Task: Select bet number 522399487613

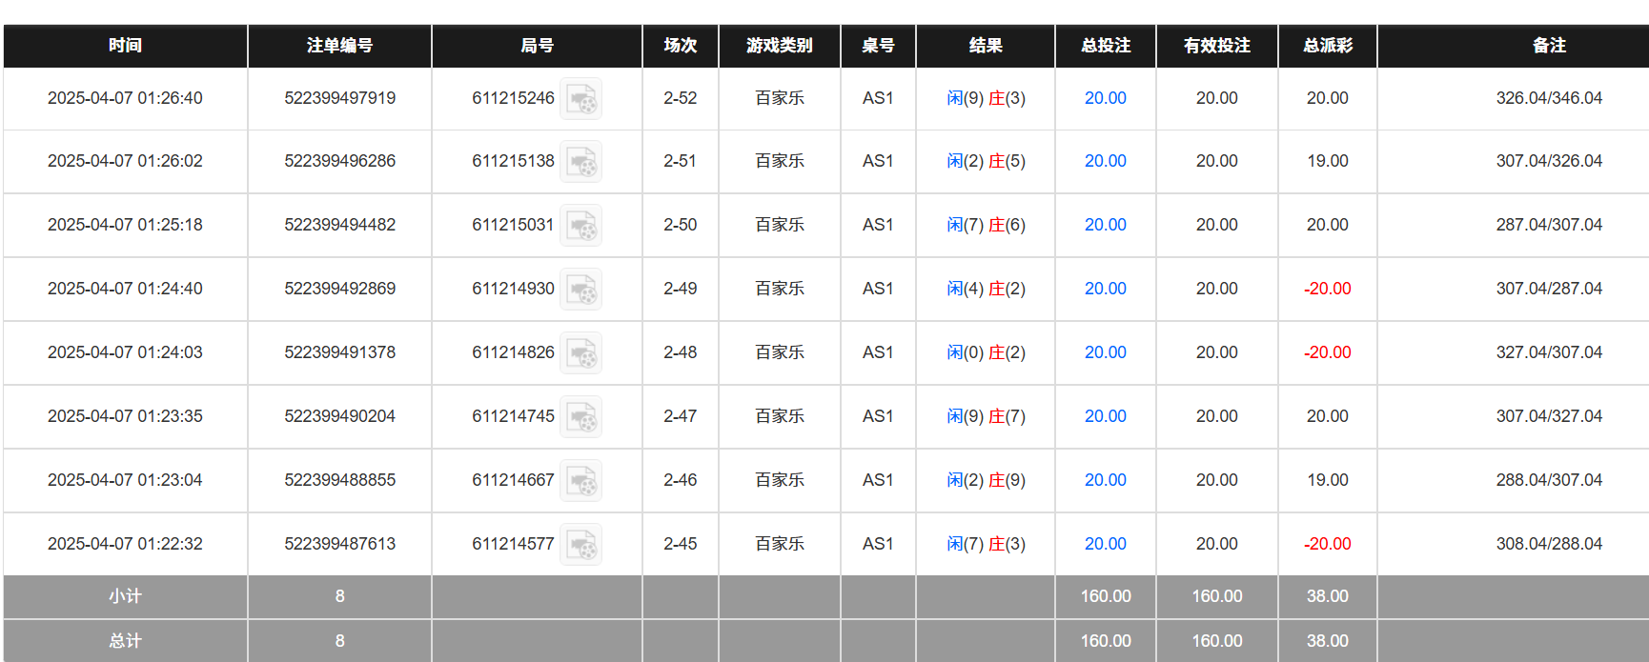Action: pos(339,544)
